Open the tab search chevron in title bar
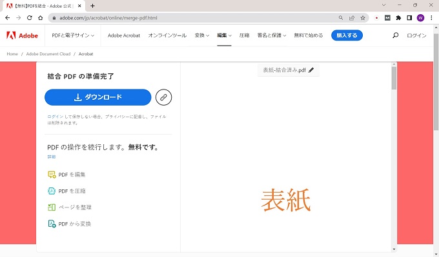 (x=384, y=5)
